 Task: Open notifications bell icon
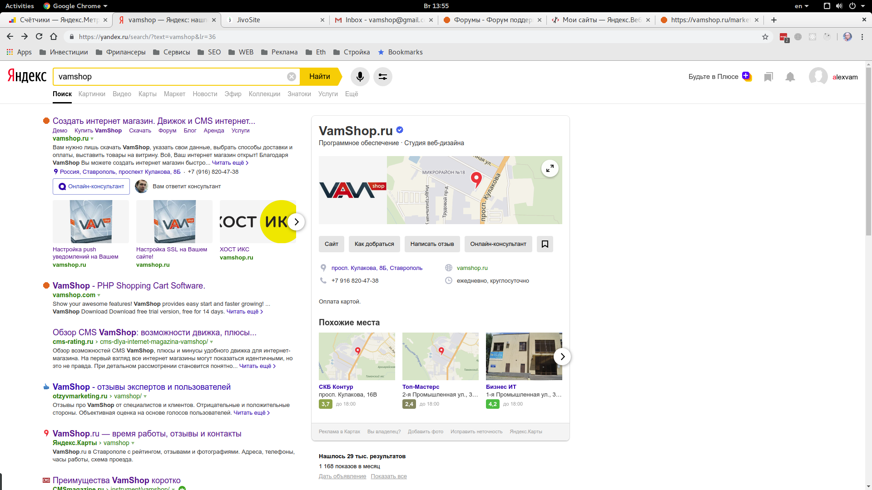click(790, 77)
